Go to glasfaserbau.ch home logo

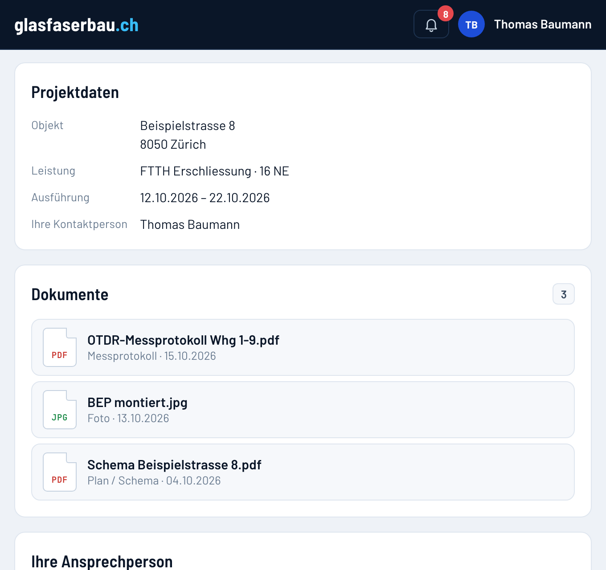point(77,25)
